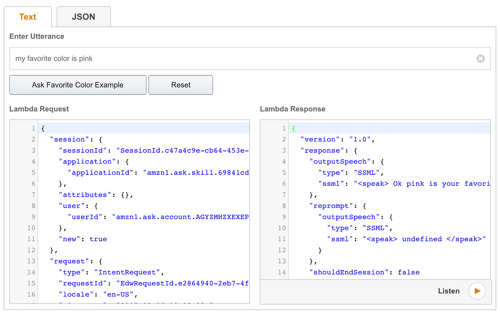Click the "locale": "en-US" line
The height and width of the screenshot is (315, 500).
pos(98,294)
